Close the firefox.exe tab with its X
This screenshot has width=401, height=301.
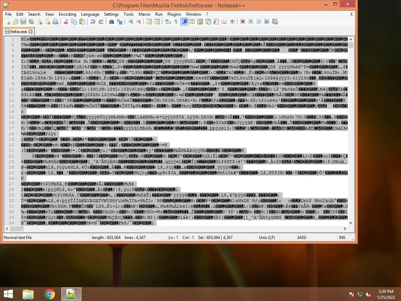click(30, 32)
